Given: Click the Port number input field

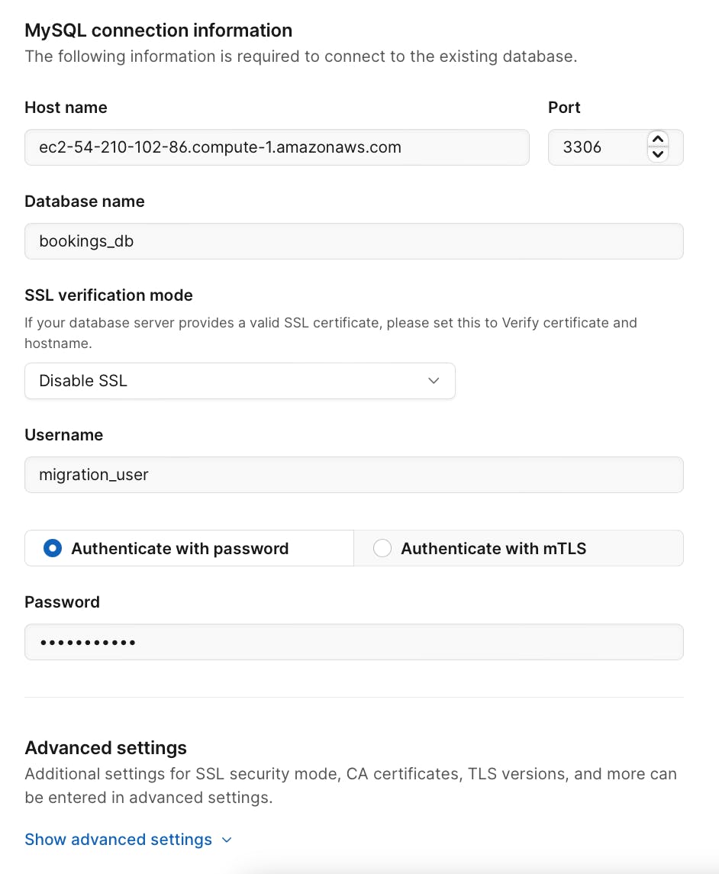Looking at the screenshot, I should [x=595, y=147].
